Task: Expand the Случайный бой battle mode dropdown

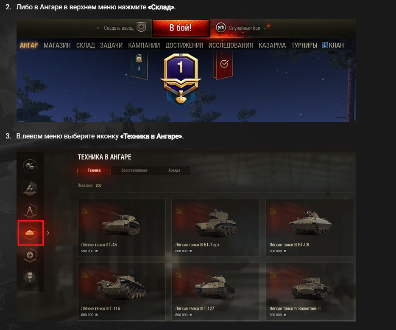Action: pos(265,28)
